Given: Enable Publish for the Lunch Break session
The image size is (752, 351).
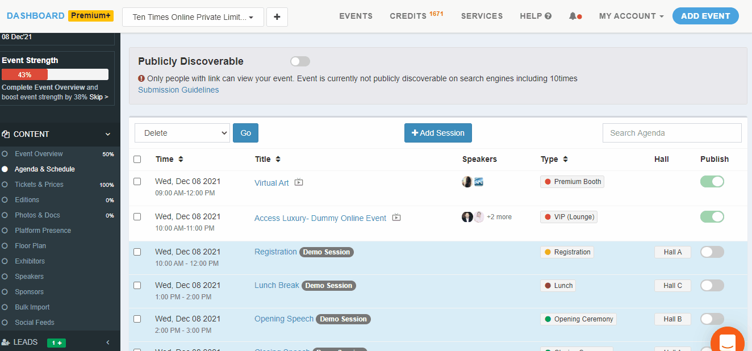Looking at the screenshot, I should 712,286.
